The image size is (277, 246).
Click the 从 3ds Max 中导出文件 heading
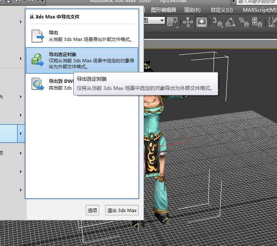coord(55,17)
